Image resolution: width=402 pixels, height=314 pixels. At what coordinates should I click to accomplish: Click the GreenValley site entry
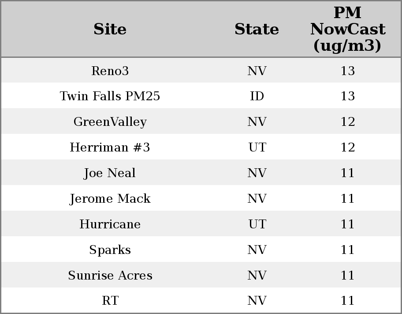coord(110,122)
